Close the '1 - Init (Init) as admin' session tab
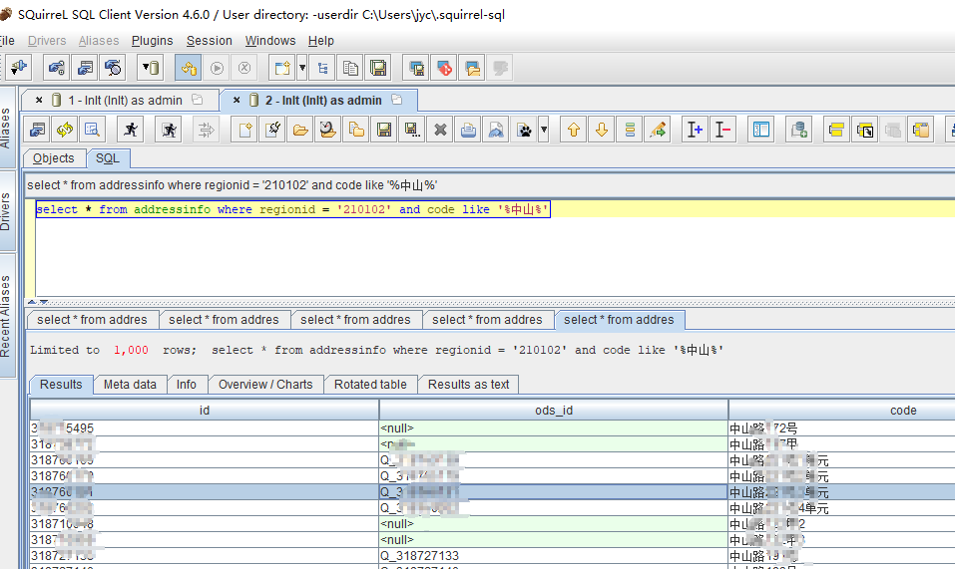The height and width of the screenshot is (569, 955). click(39, 101)
